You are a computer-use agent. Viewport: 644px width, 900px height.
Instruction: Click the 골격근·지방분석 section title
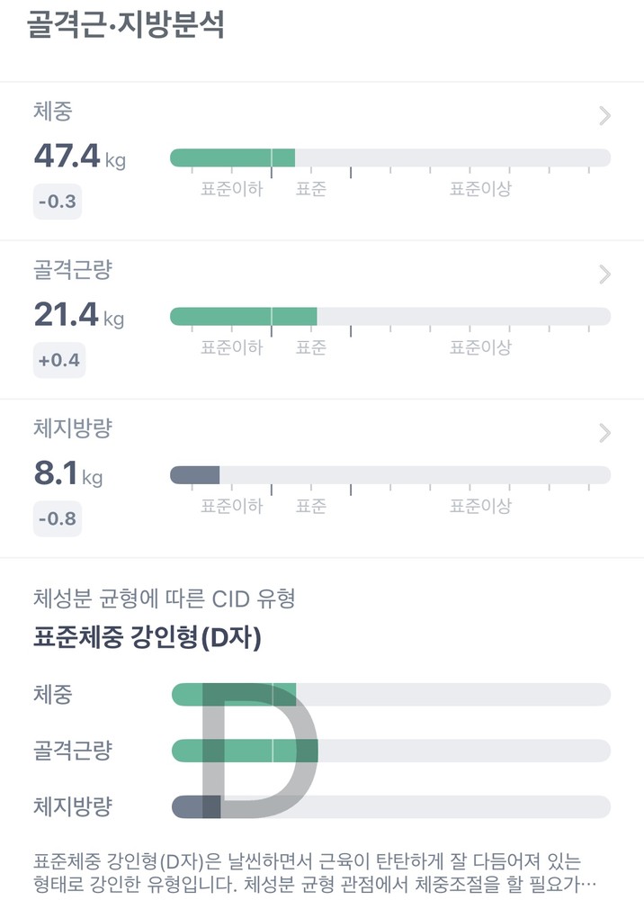click(x=125, y=24)
